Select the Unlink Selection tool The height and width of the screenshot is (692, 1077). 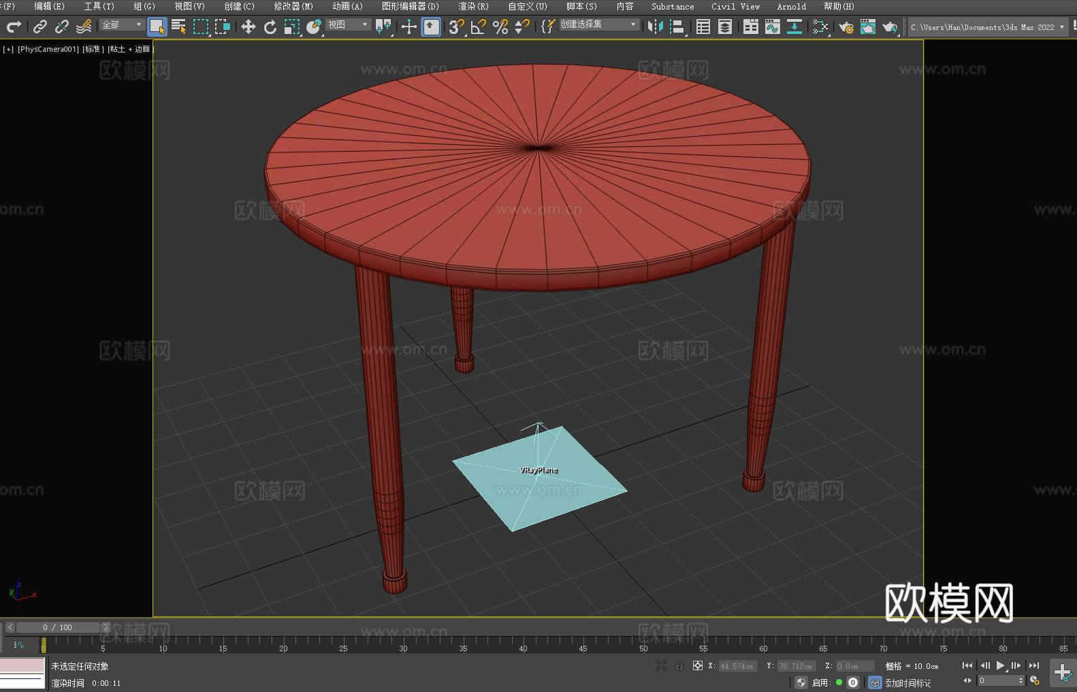[x=62, y=27]
